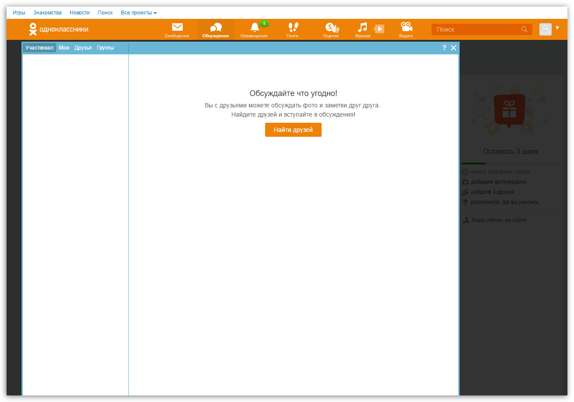The width and height of the screenshot is (574, 402).
Task: Expand Все проекты dropdown
Action: pyautogui.click(x=139, y=13)
